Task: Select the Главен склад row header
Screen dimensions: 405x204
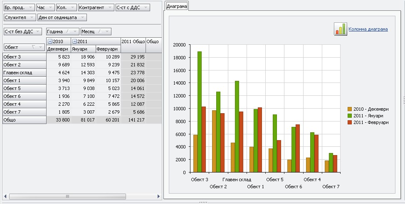Action: 25,73
